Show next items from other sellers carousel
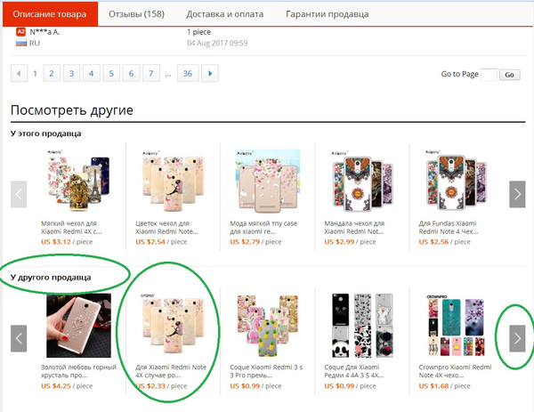The height and width of the screenshot is (412, 534). 517,338
